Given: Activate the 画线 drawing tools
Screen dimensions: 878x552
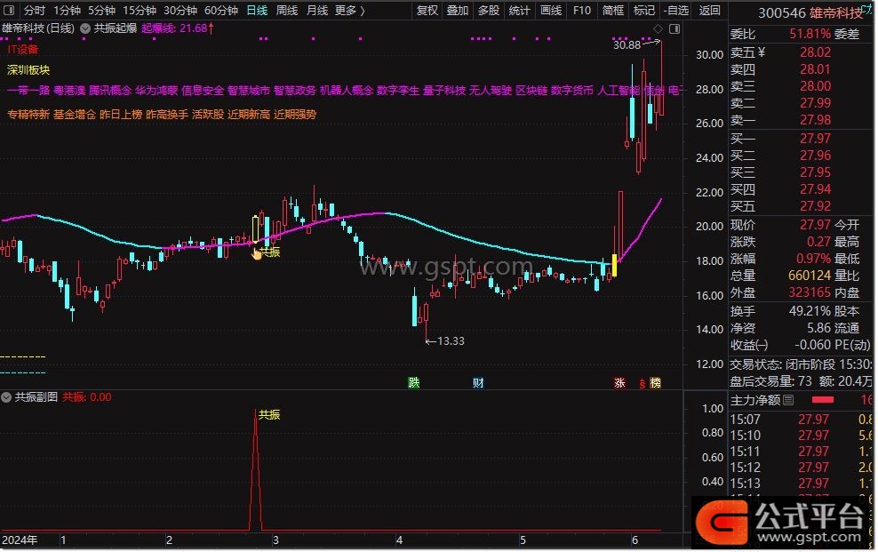Looking at the screenshot, I should (550, 10).
